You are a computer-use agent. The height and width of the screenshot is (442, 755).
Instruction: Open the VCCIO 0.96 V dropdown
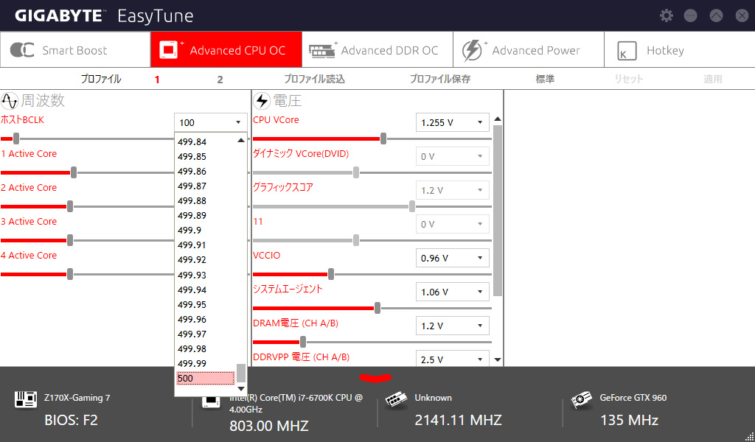452,259
